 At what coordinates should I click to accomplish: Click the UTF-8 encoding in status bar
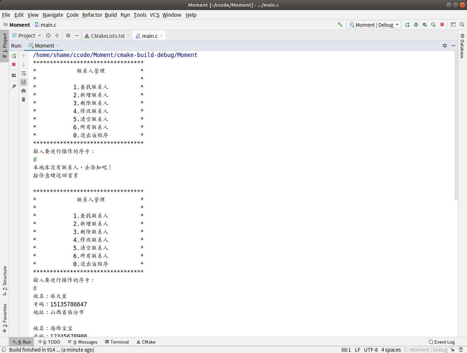click(x=371, y=350)
